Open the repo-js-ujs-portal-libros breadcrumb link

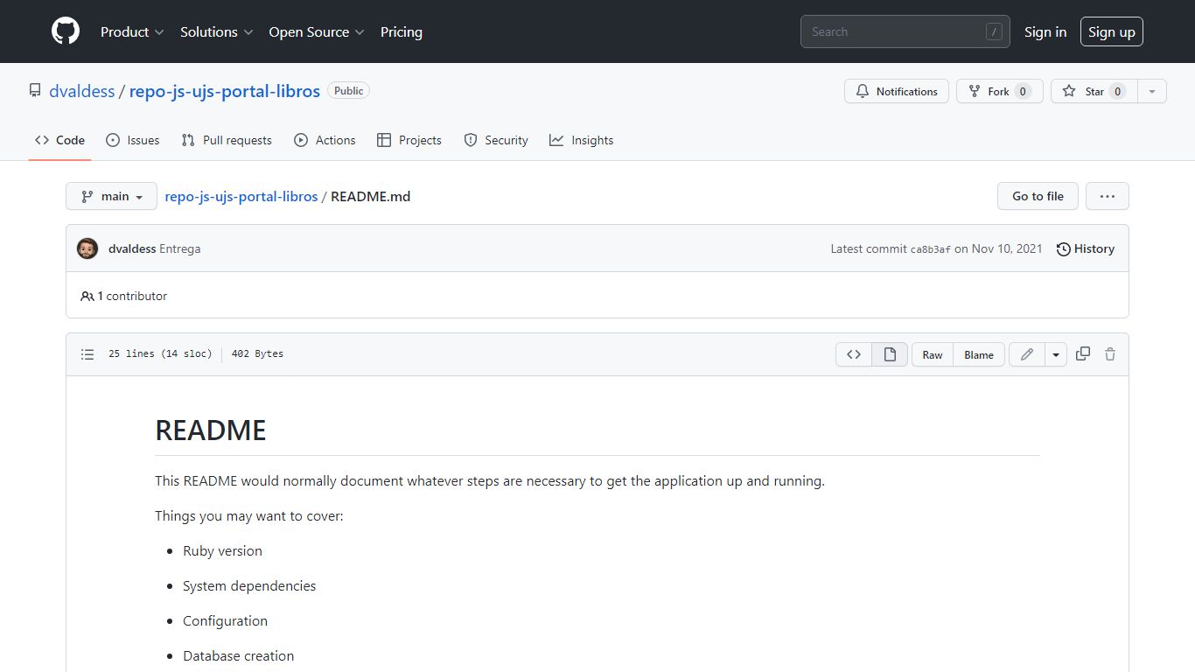point(241,196)
